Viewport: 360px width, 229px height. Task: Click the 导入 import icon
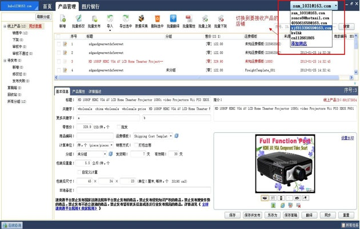click(x=110, y=18)
